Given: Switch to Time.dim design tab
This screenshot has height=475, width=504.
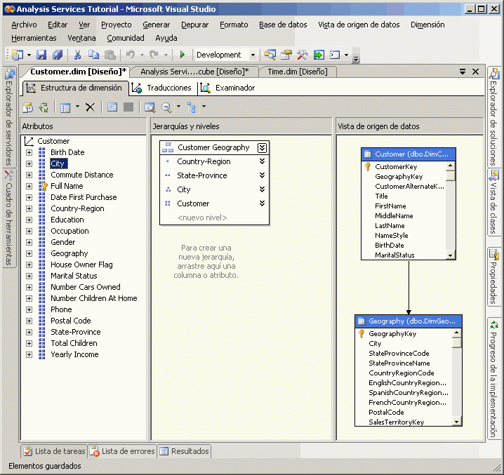Looking at the screenshot, I should pyautogui.click(x=298, y=72).
